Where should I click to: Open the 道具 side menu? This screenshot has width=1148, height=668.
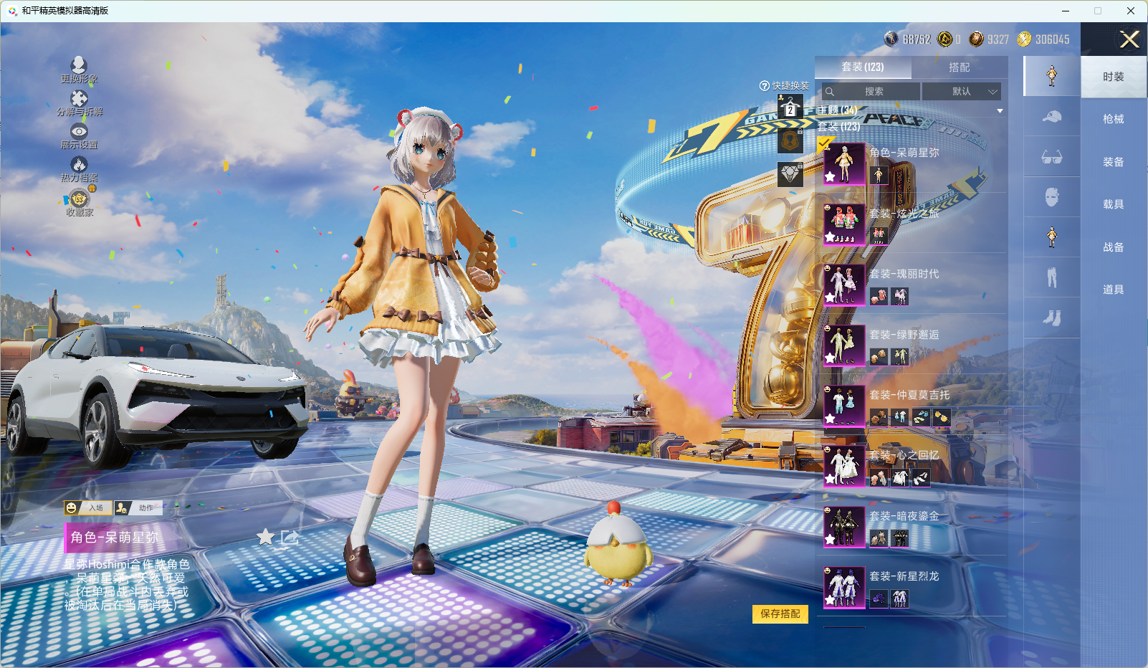click(1114, 290)
